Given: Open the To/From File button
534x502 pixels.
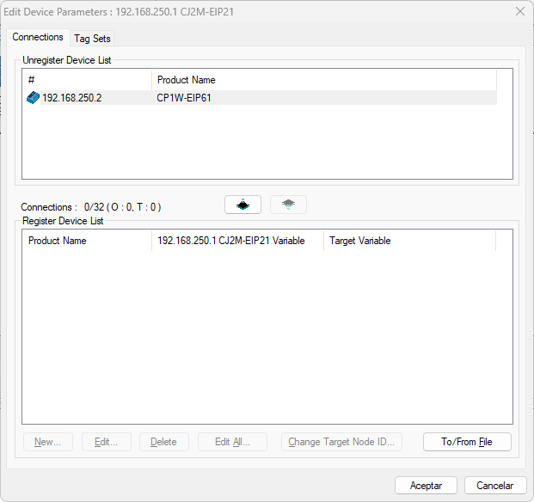Looking at the screenshot, I should point(467,442).
